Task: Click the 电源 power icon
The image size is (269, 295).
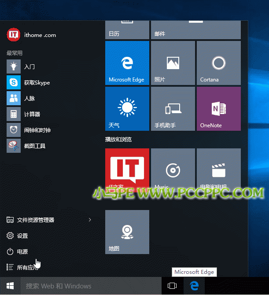Action: coord(10,251)
